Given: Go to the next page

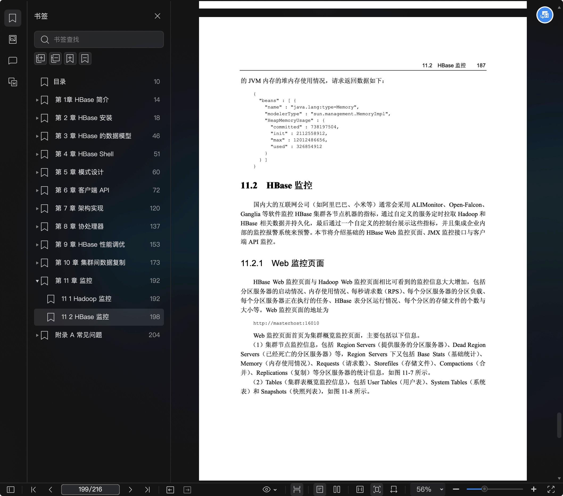Looking at the screenshot, I should coord(130,489).
